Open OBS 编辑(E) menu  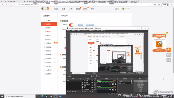[x=74, y=31]
